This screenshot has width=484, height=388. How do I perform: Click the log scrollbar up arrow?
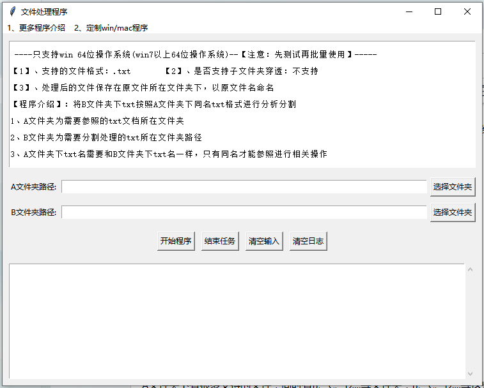(x=470, y=269)
